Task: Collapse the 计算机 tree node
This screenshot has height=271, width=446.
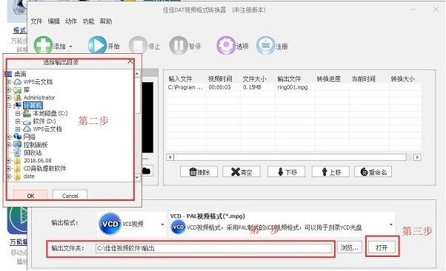Action: [x=9, y=106]
